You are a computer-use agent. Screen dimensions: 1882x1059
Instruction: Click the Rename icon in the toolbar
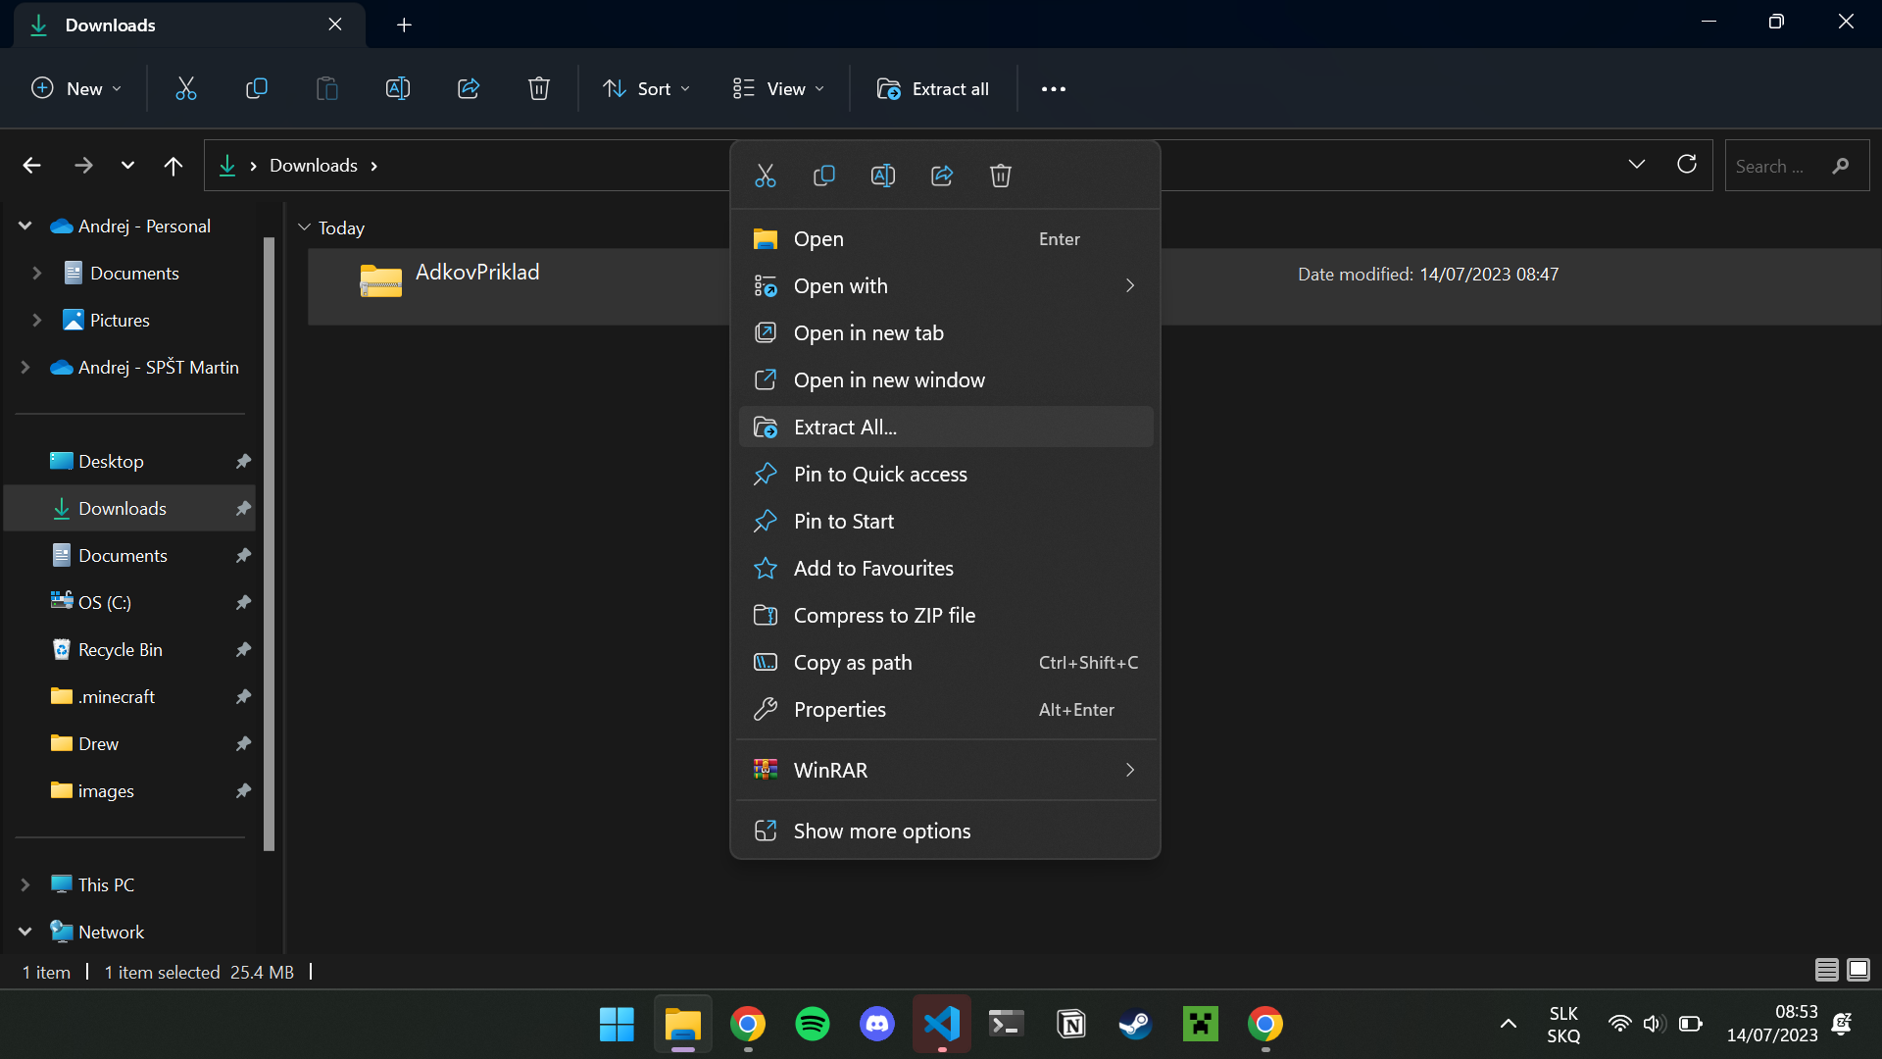pyautogui.click(x=397, y=89)
